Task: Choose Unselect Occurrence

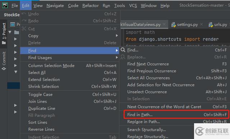Action: coord(175,92)
